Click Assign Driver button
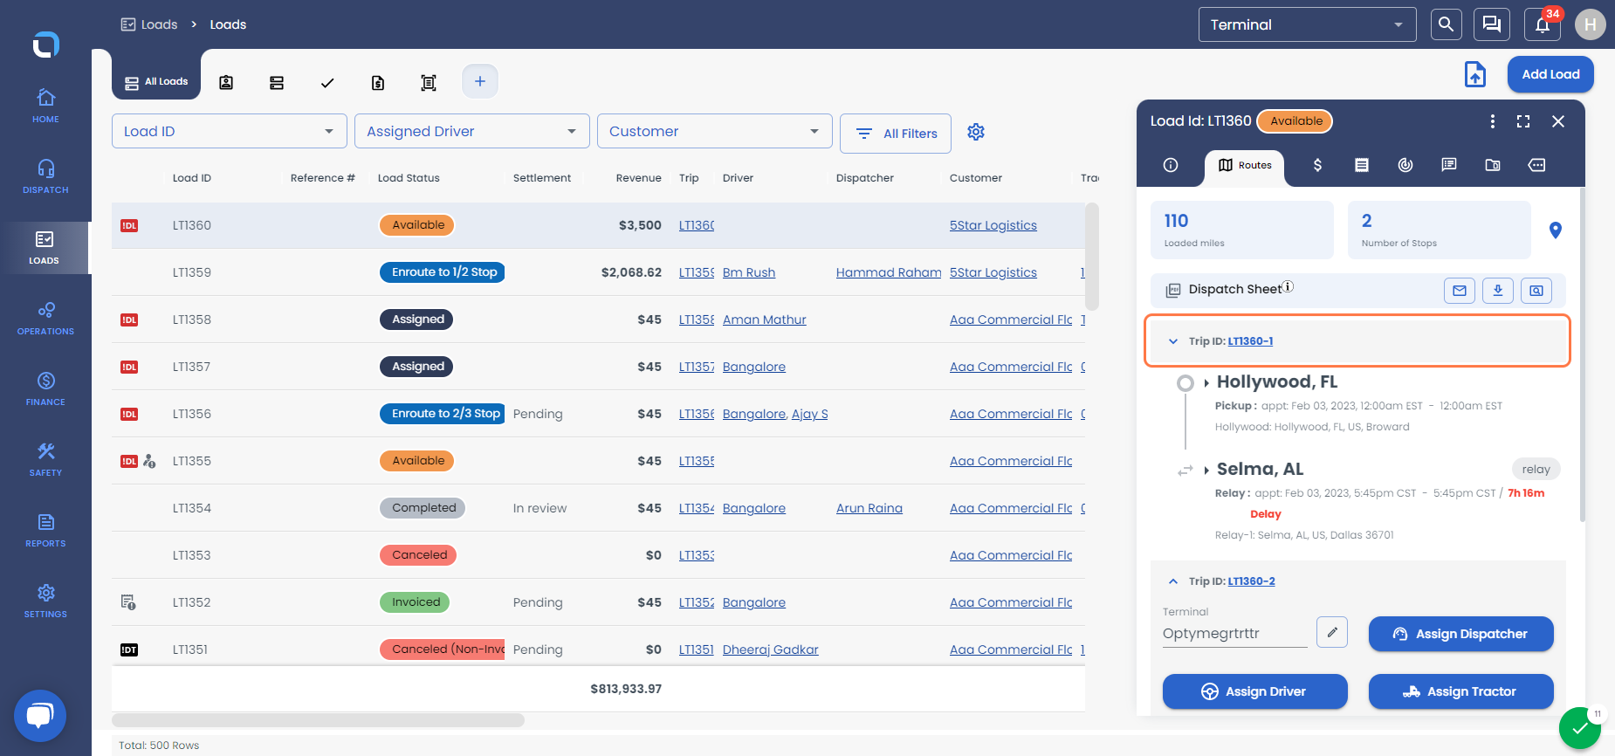This screenshot has width=1615, height=756. point(1254,691)
